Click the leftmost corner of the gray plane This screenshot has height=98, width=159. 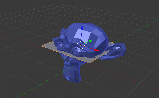pyautogui.click(x=42, y=46)
